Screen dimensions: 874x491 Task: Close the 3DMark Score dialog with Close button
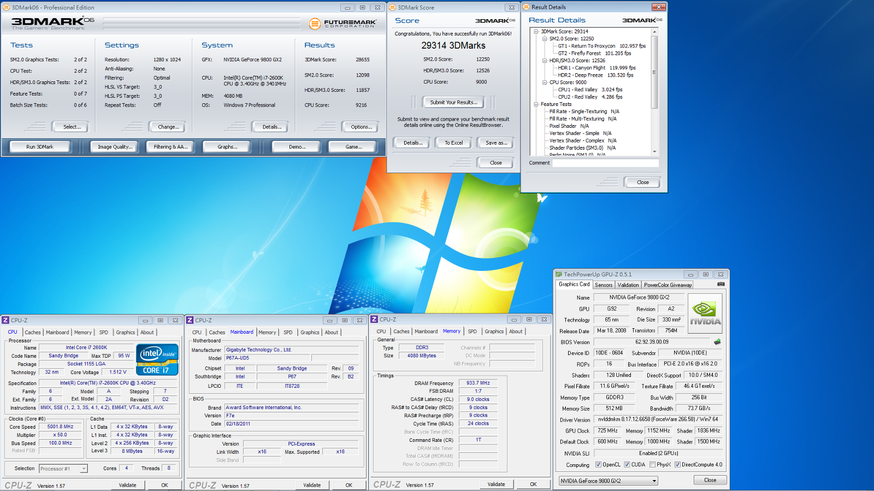pyautogui.click(x=495, y=163)
